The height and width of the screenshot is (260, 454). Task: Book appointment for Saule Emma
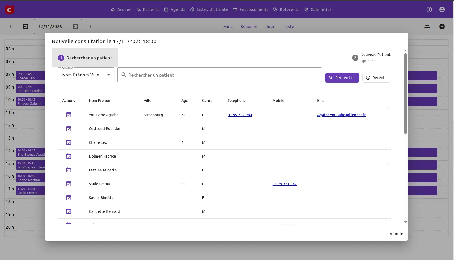pos(69,184)
